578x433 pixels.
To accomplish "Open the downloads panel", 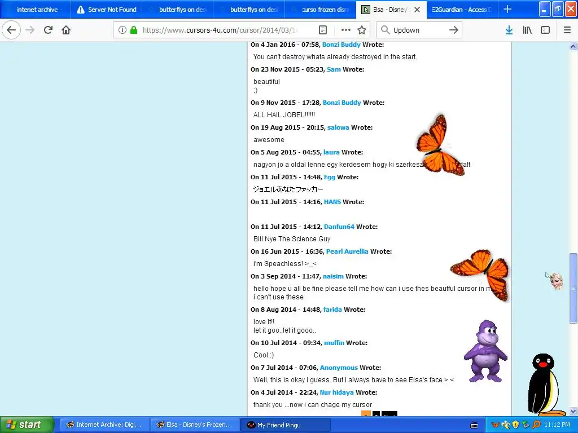I will (509, 30).
